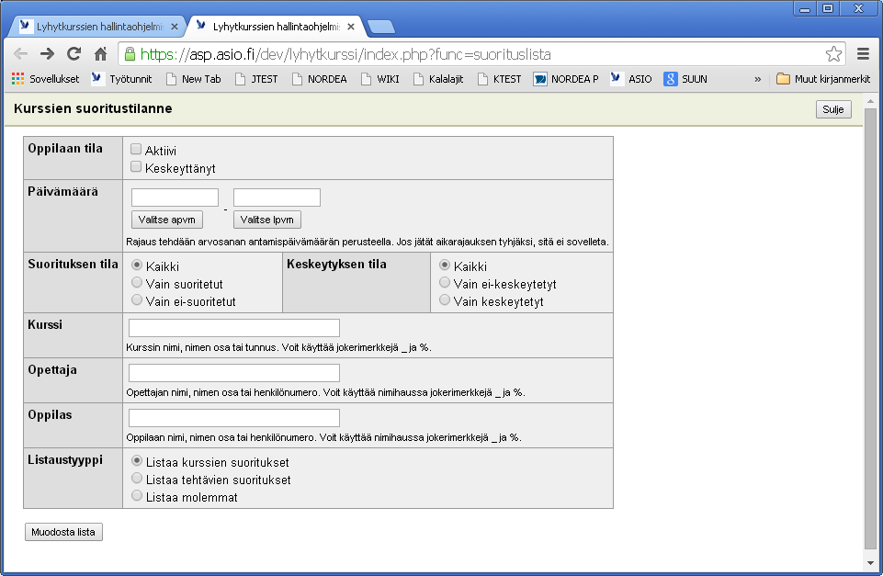Open the NORDEA bookmark
The image size is (883, 576).
point(320,79)
